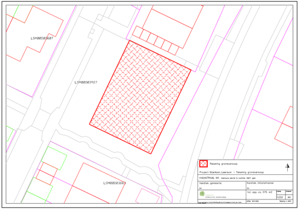
Task: Click the large red hatched sale plot
Action: (140, 97)
